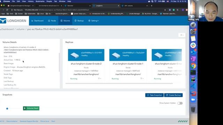Open the Notes app in Dock
This screenshot has height=125, width=223.
pos(193,39)
